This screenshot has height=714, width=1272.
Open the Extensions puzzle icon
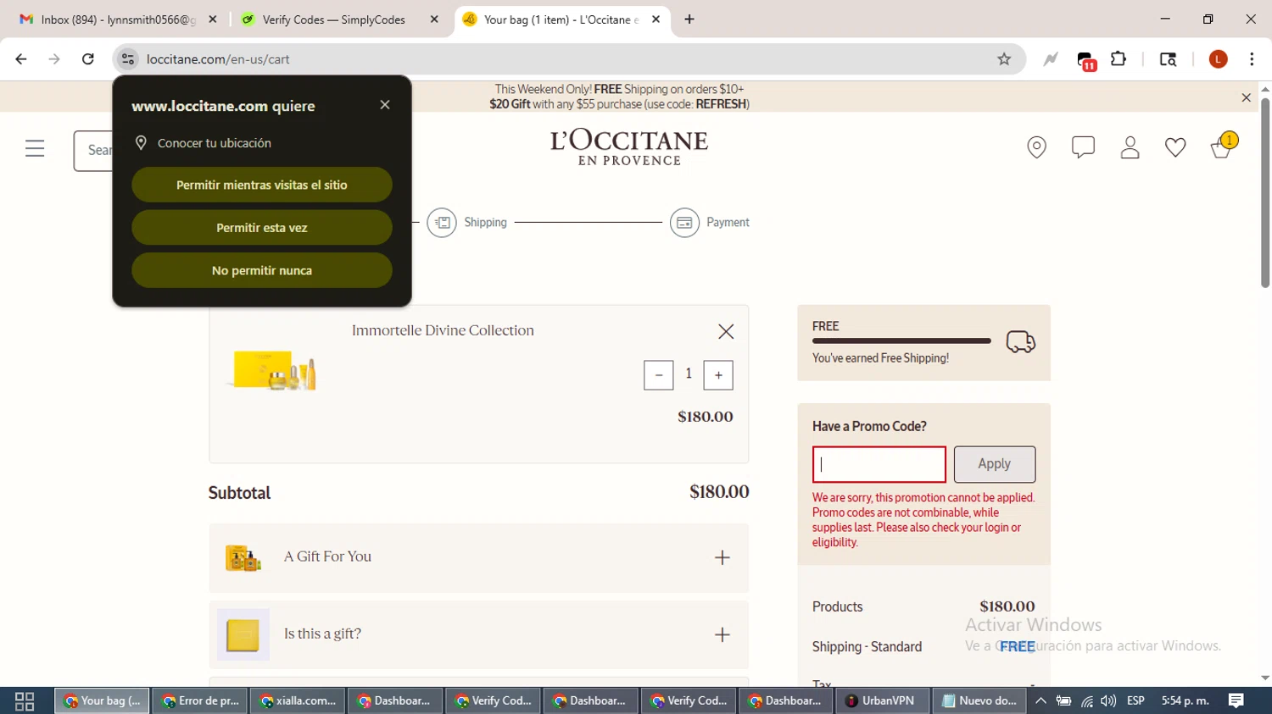pos(1119,59)
